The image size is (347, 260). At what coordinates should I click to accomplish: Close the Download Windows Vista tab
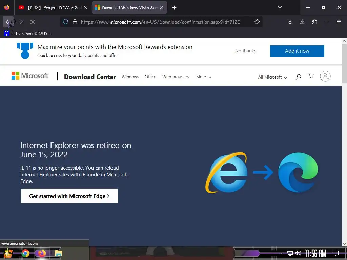pos(162,7)
